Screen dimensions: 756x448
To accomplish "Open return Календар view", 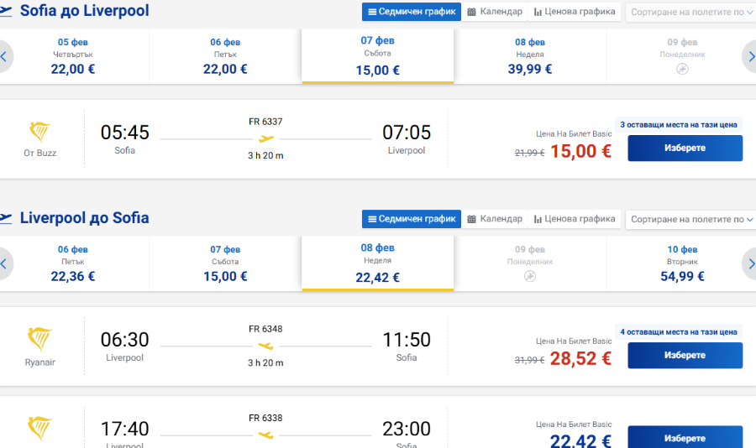I will (x=495, y=219).
